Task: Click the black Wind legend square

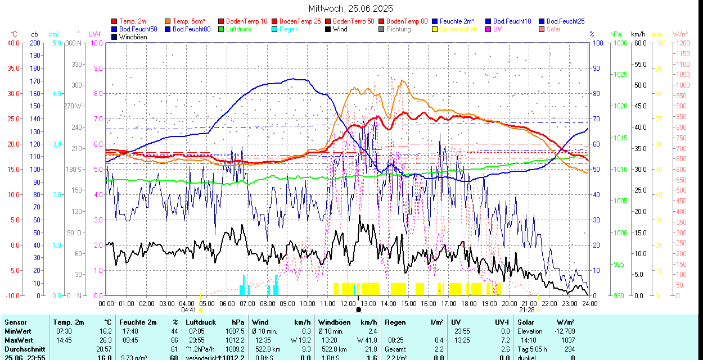Action: tap(328, 29)
